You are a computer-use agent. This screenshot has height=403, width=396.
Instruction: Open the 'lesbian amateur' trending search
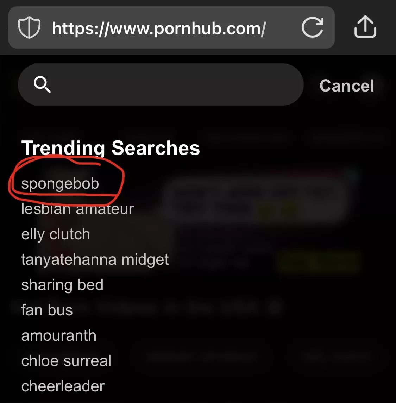(77, 209)
